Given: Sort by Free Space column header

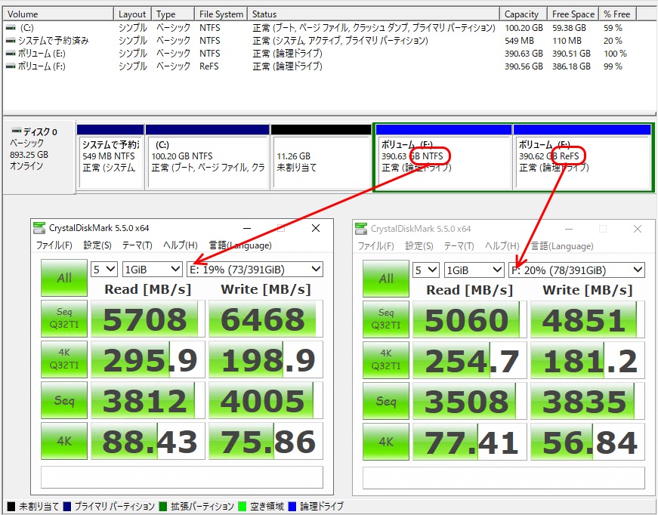Looking at the screenshot, I should click(573, 14).
